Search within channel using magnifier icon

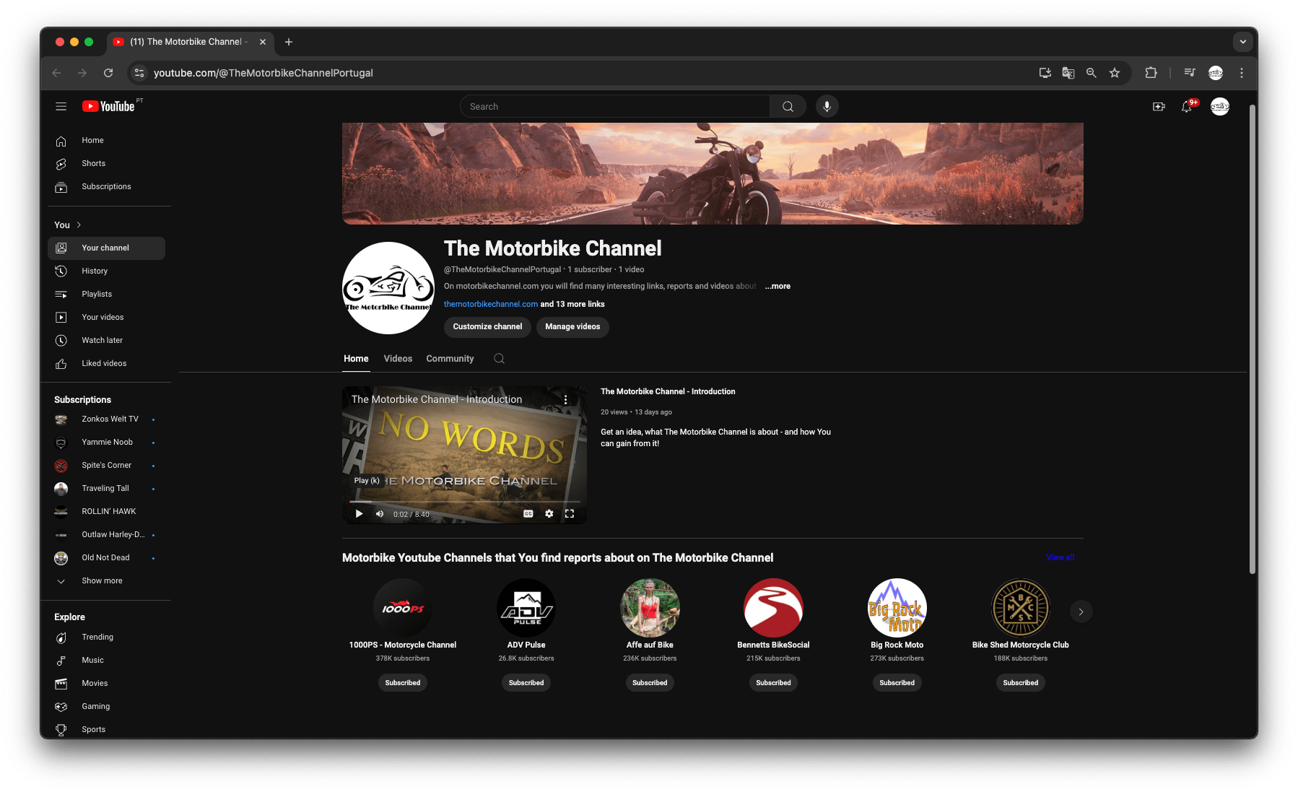499,359
